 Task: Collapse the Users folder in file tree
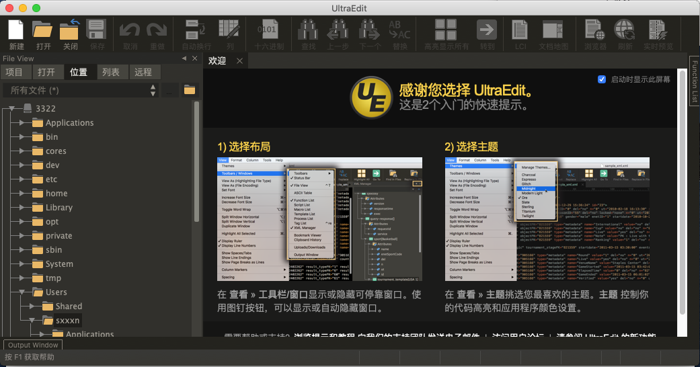(x=22, y=292)
